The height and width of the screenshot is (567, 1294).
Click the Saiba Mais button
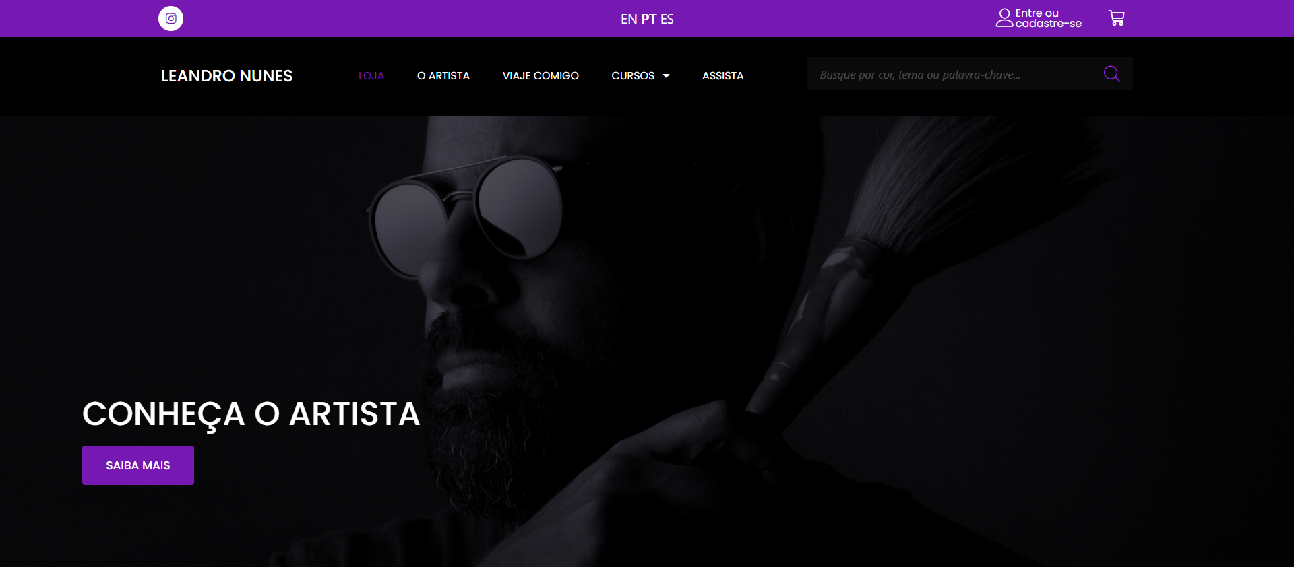pos(138,465)
